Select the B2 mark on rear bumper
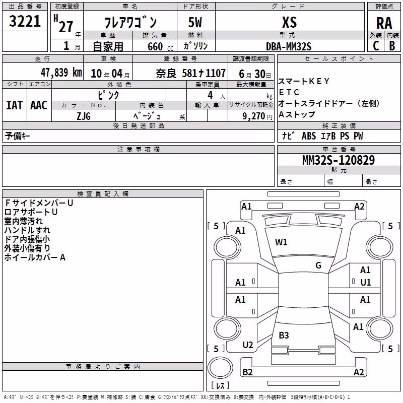 [x=247, y=372]
